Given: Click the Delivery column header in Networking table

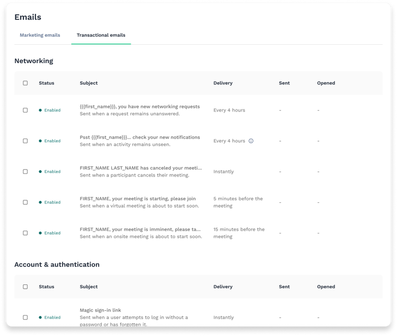Looking at the screenshot, I should (x=223, y=84).
